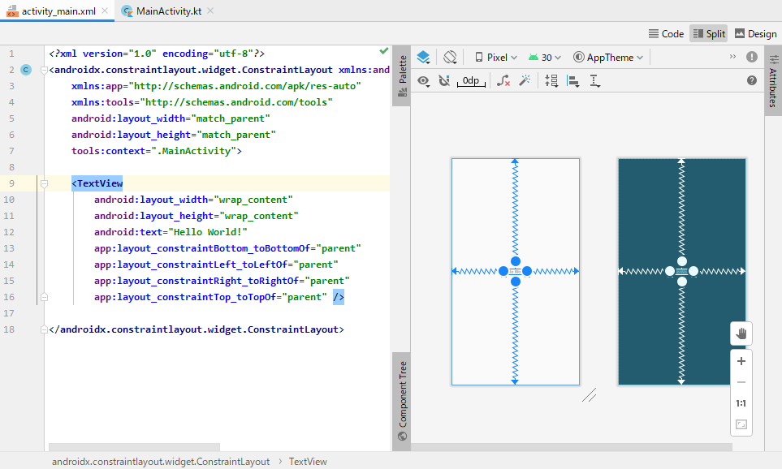Open the Attributes side panel
This screenshot has width=782, height=469.
773,81
